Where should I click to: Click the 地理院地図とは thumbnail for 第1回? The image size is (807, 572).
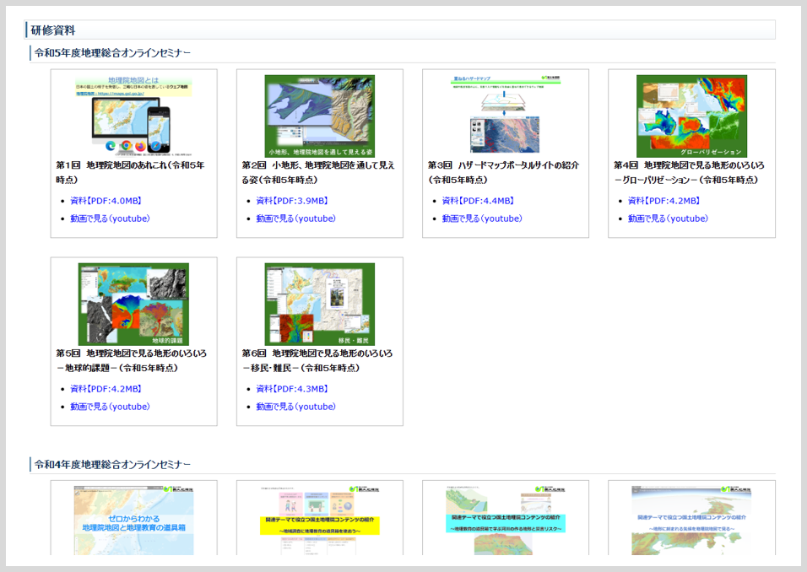134,116
